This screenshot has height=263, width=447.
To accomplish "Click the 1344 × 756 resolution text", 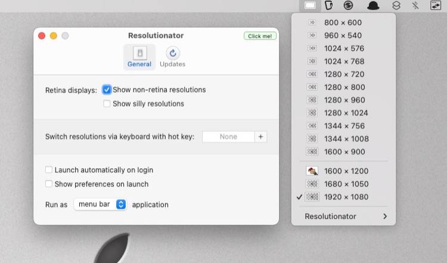I will [x=344, y=126].
